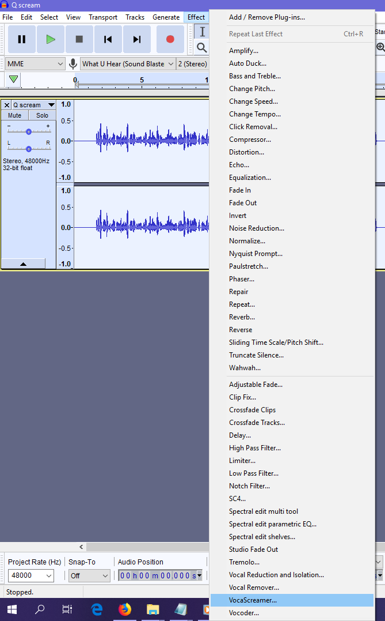Open the MME audio host dropdown
The image size is (385, 621).
(35, 64)
